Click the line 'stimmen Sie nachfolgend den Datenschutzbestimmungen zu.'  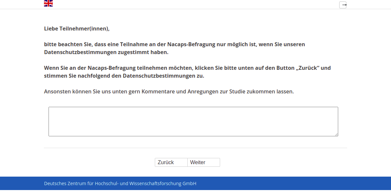pyautogui.click(x=124, y=76)
